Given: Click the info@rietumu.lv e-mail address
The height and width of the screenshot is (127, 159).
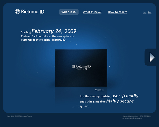Looking at the screenshot, I should point(136,118).
